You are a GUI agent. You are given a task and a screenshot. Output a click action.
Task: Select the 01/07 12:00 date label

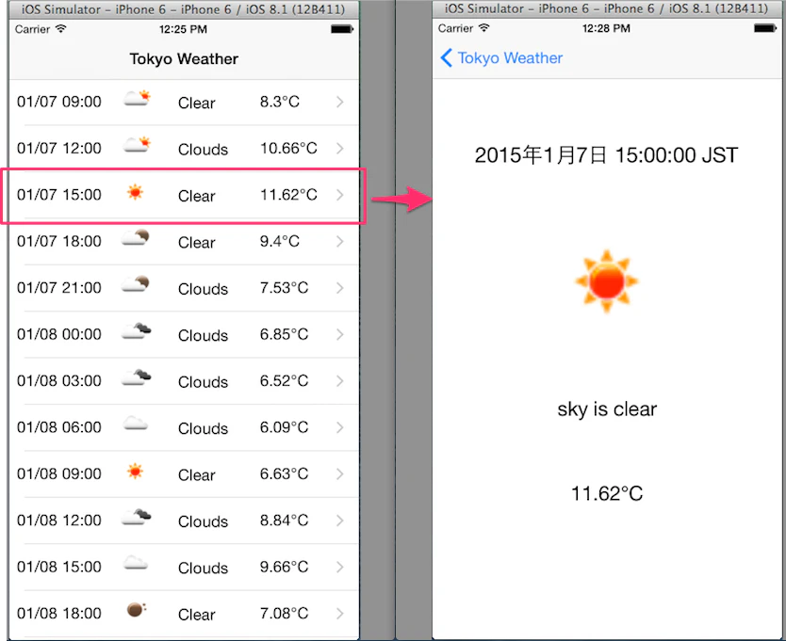59,148
